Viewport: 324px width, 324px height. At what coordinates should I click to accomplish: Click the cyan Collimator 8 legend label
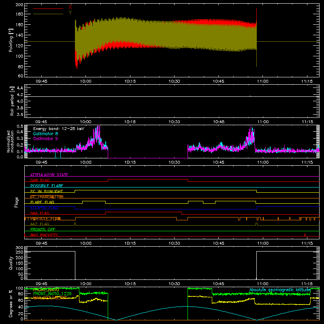(x=45, y=134)
